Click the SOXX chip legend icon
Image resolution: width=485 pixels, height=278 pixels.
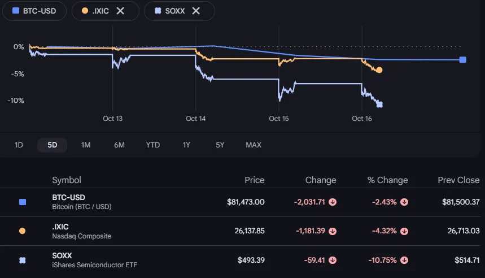click(158, 11)
